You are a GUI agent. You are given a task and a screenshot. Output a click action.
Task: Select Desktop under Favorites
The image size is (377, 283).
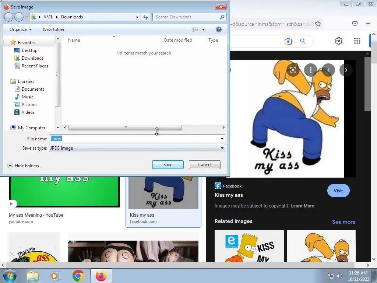(x=29, y=50)
